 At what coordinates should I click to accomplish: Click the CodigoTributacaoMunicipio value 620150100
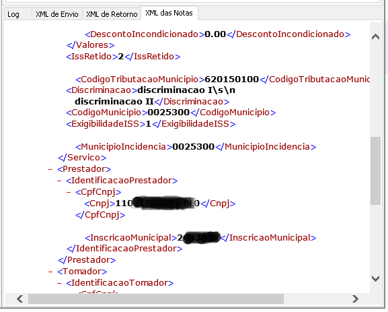(x=231, y=80)
